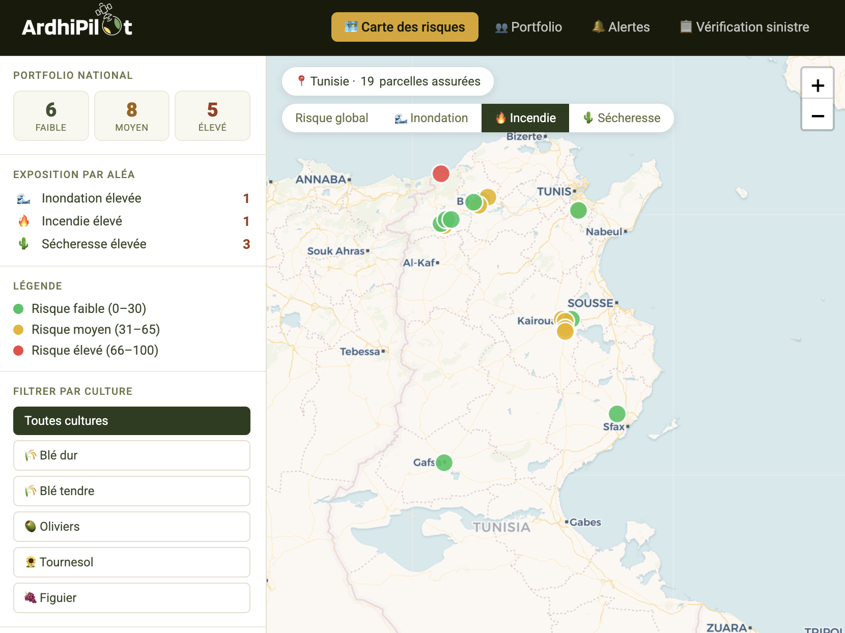This screenshot has height=633, width=845.
Task: Zoom in the map
Action: click(x=818, y=85)
